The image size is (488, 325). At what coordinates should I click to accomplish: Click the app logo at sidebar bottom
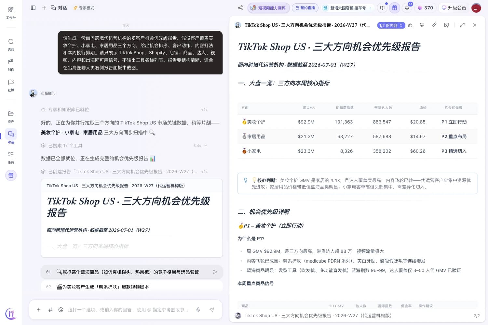(x=11, y=314)
